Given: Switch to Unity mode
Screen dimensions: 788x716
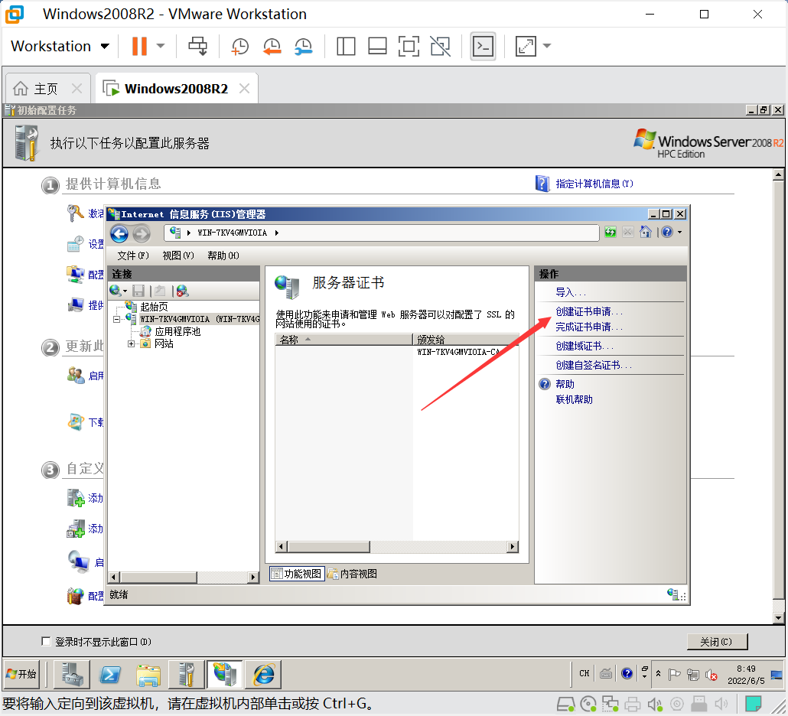Looking at the screenshot, I should point(440,46).
